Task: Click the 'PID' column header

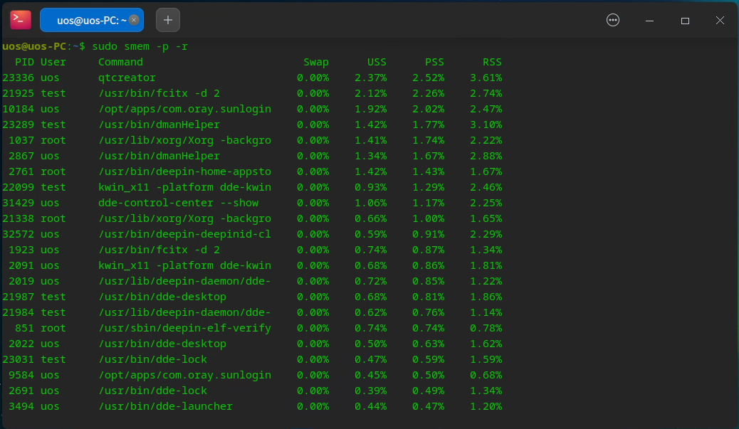Action: click(24, 62)
